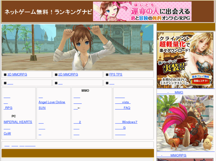This screenshot has width=216, height=161.
Task: Open the 3D MMORPG category link
Action: [x=17, y=74]
